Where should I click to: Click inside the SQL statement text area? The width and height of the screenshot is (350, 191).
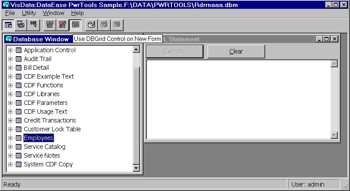click(239, 99)
